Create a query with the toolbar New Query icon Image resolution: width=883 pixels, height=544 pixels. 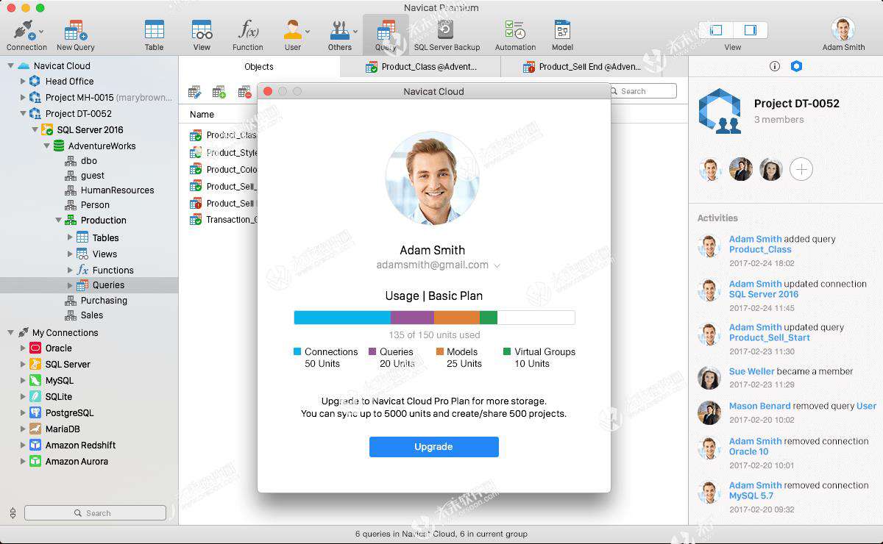tap(75, 31)
